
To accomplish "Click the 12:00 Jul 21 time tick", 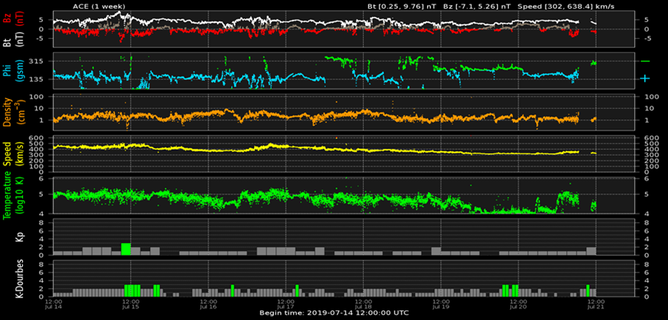I will click(x=596, y=303).
